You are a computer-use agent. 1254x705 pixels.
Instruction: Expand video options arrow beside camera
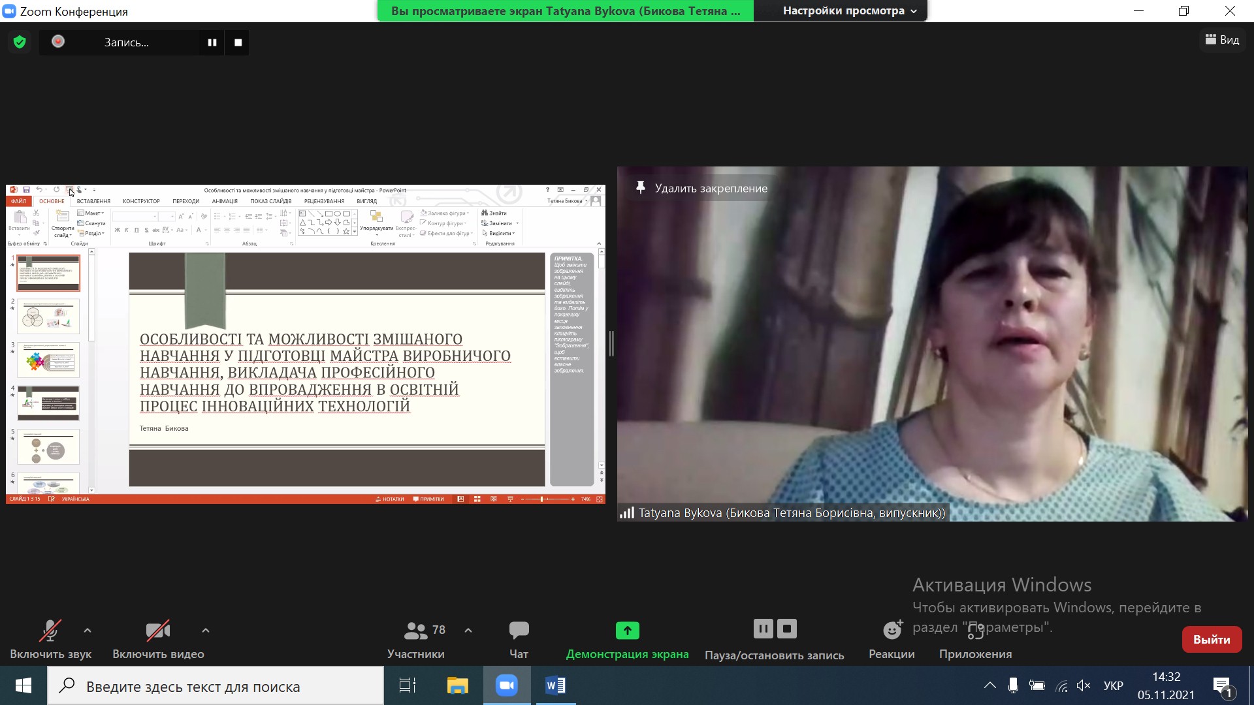(206, 631)
